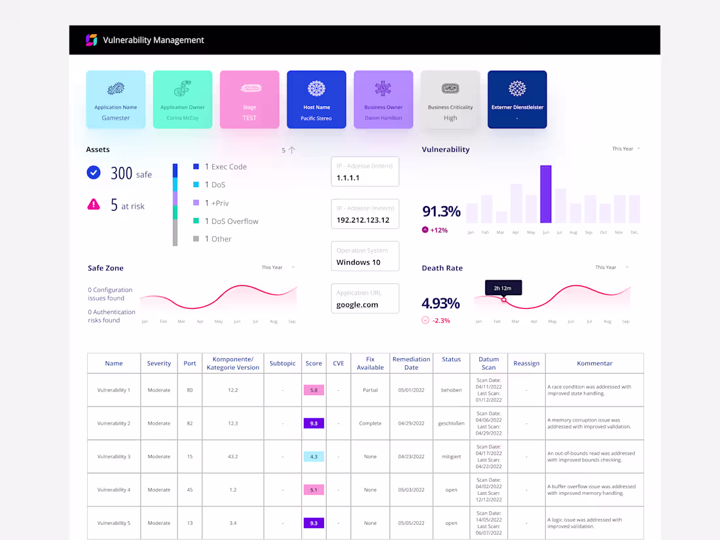This screenshot has width=720, height=540.
Task: Click the Business Criticality badge icon
Action: pyautogui.click(x=450, y=86)
